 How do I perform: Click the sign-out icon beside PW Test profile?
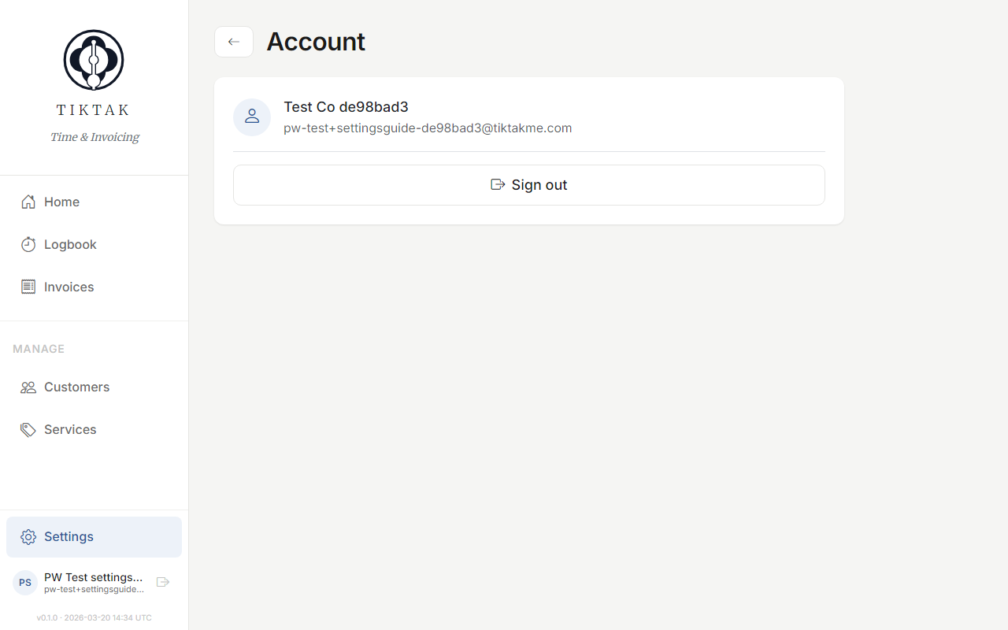coord(162,581)
